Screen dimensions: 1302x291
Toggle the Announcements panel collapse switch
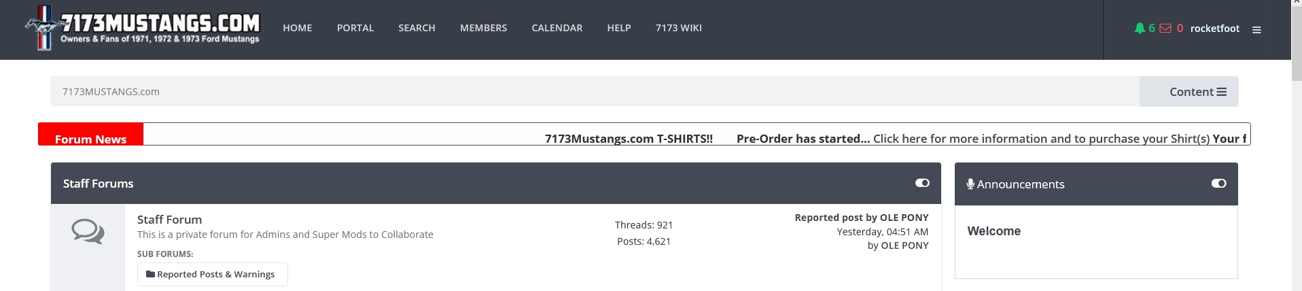click(x=1218, y=183)
